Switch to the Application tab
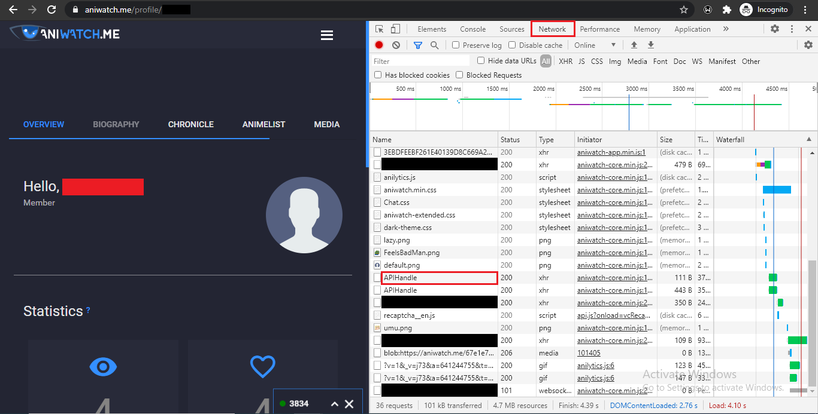The height and width of the screenshot is (414, 818). [692, 29]
